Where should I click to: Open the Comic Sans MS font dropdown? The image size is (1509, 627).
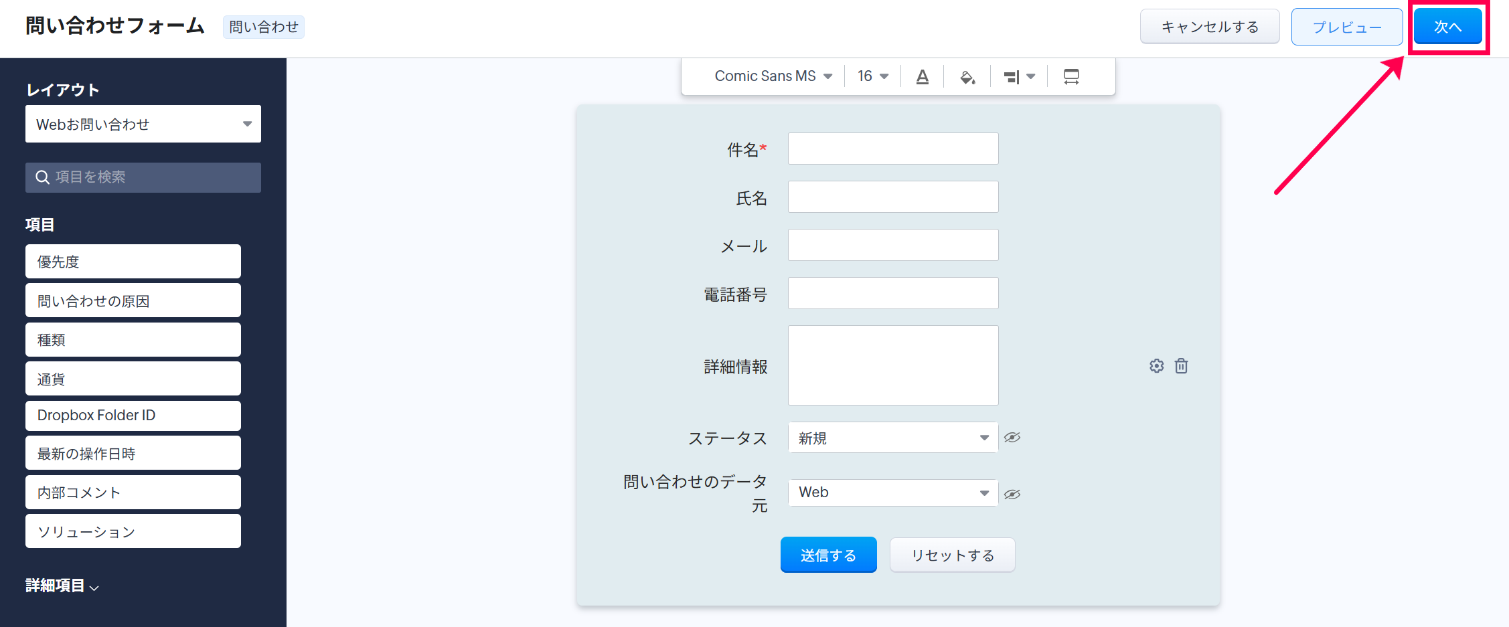pos(773,76)
